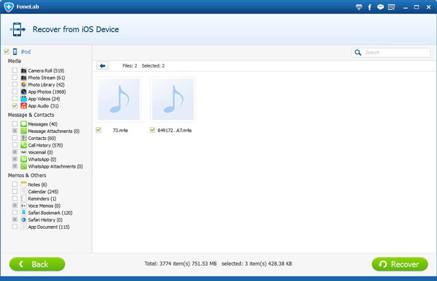437x281 pixels.
Task: Click the Messages speech bubble icon
Action: 24,124
